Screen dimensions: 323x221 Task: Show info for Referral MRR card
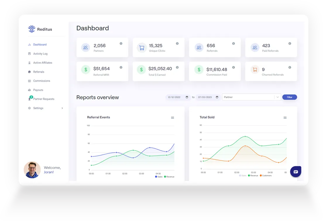tap(121, 67)
